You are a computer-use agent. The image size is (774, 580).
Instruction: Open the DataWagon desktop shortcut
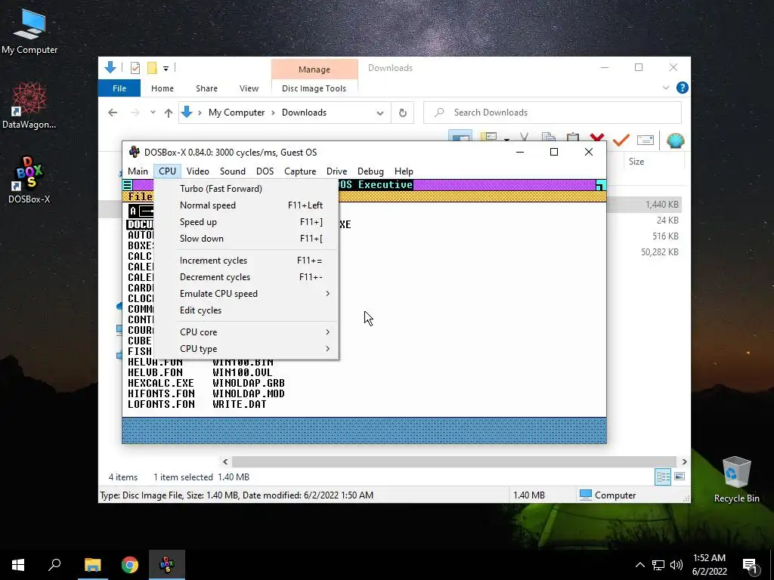(29, 106)
